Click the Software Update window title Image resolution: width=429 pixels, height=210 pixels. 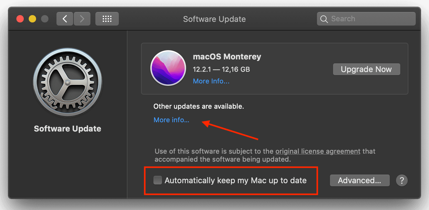pyautogui.click(x=214, y=19)
